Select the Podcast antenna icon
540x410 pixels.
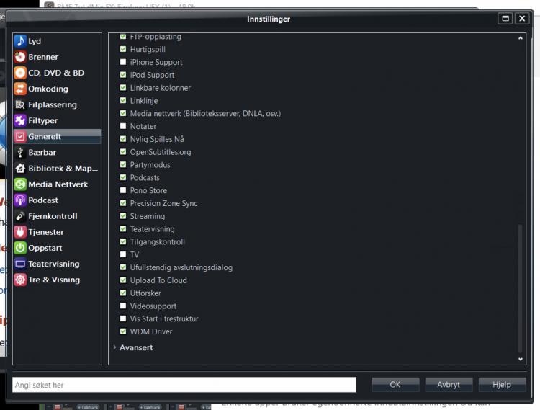coord(20,200)
